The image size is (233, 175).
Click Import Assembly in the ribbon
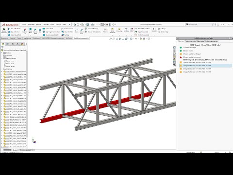142,32
